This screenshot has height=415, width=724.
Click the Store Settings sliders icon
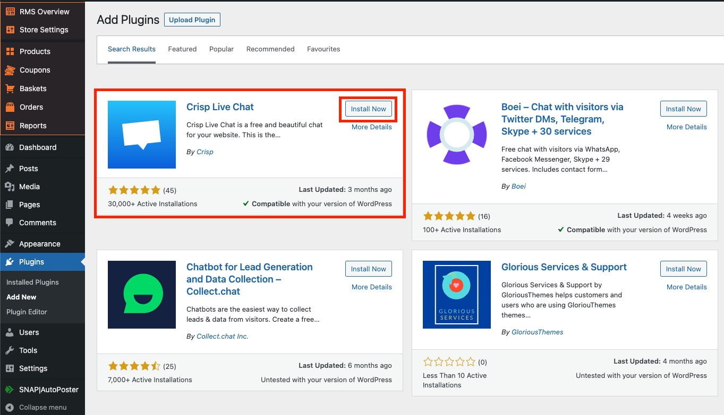pos(10,30)
